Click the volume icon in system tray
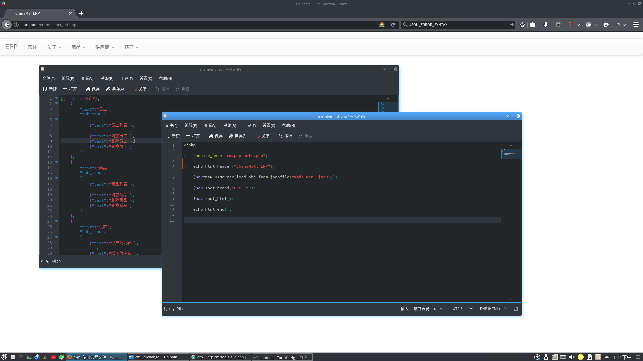Image resolution: width=643 pixels, height=361 pixels. pos(572,357)
